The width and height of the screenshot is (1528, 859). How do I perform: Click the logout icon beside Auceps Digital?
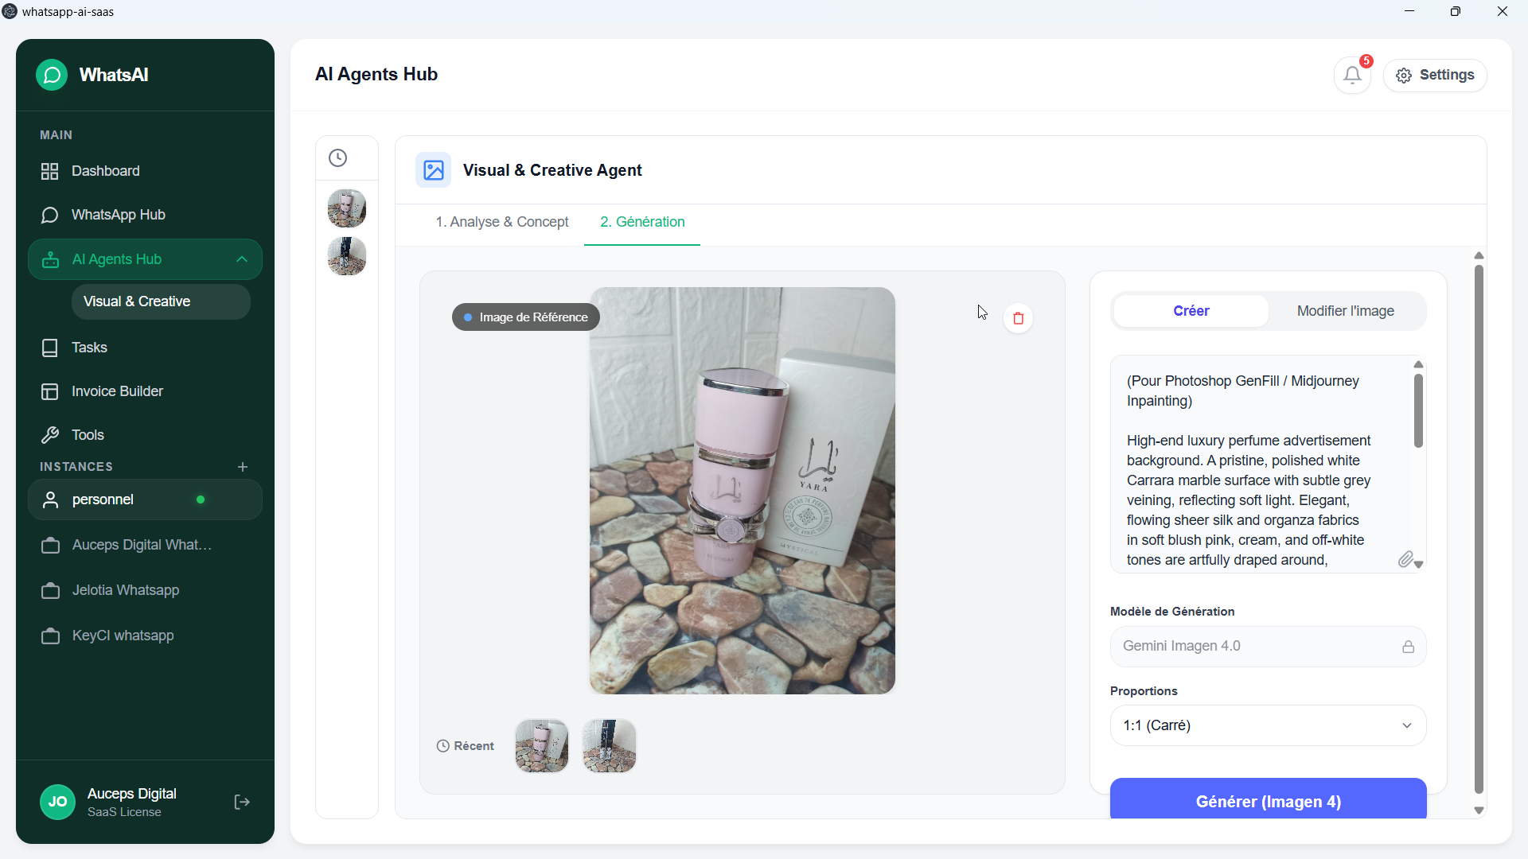coord(242,802)
